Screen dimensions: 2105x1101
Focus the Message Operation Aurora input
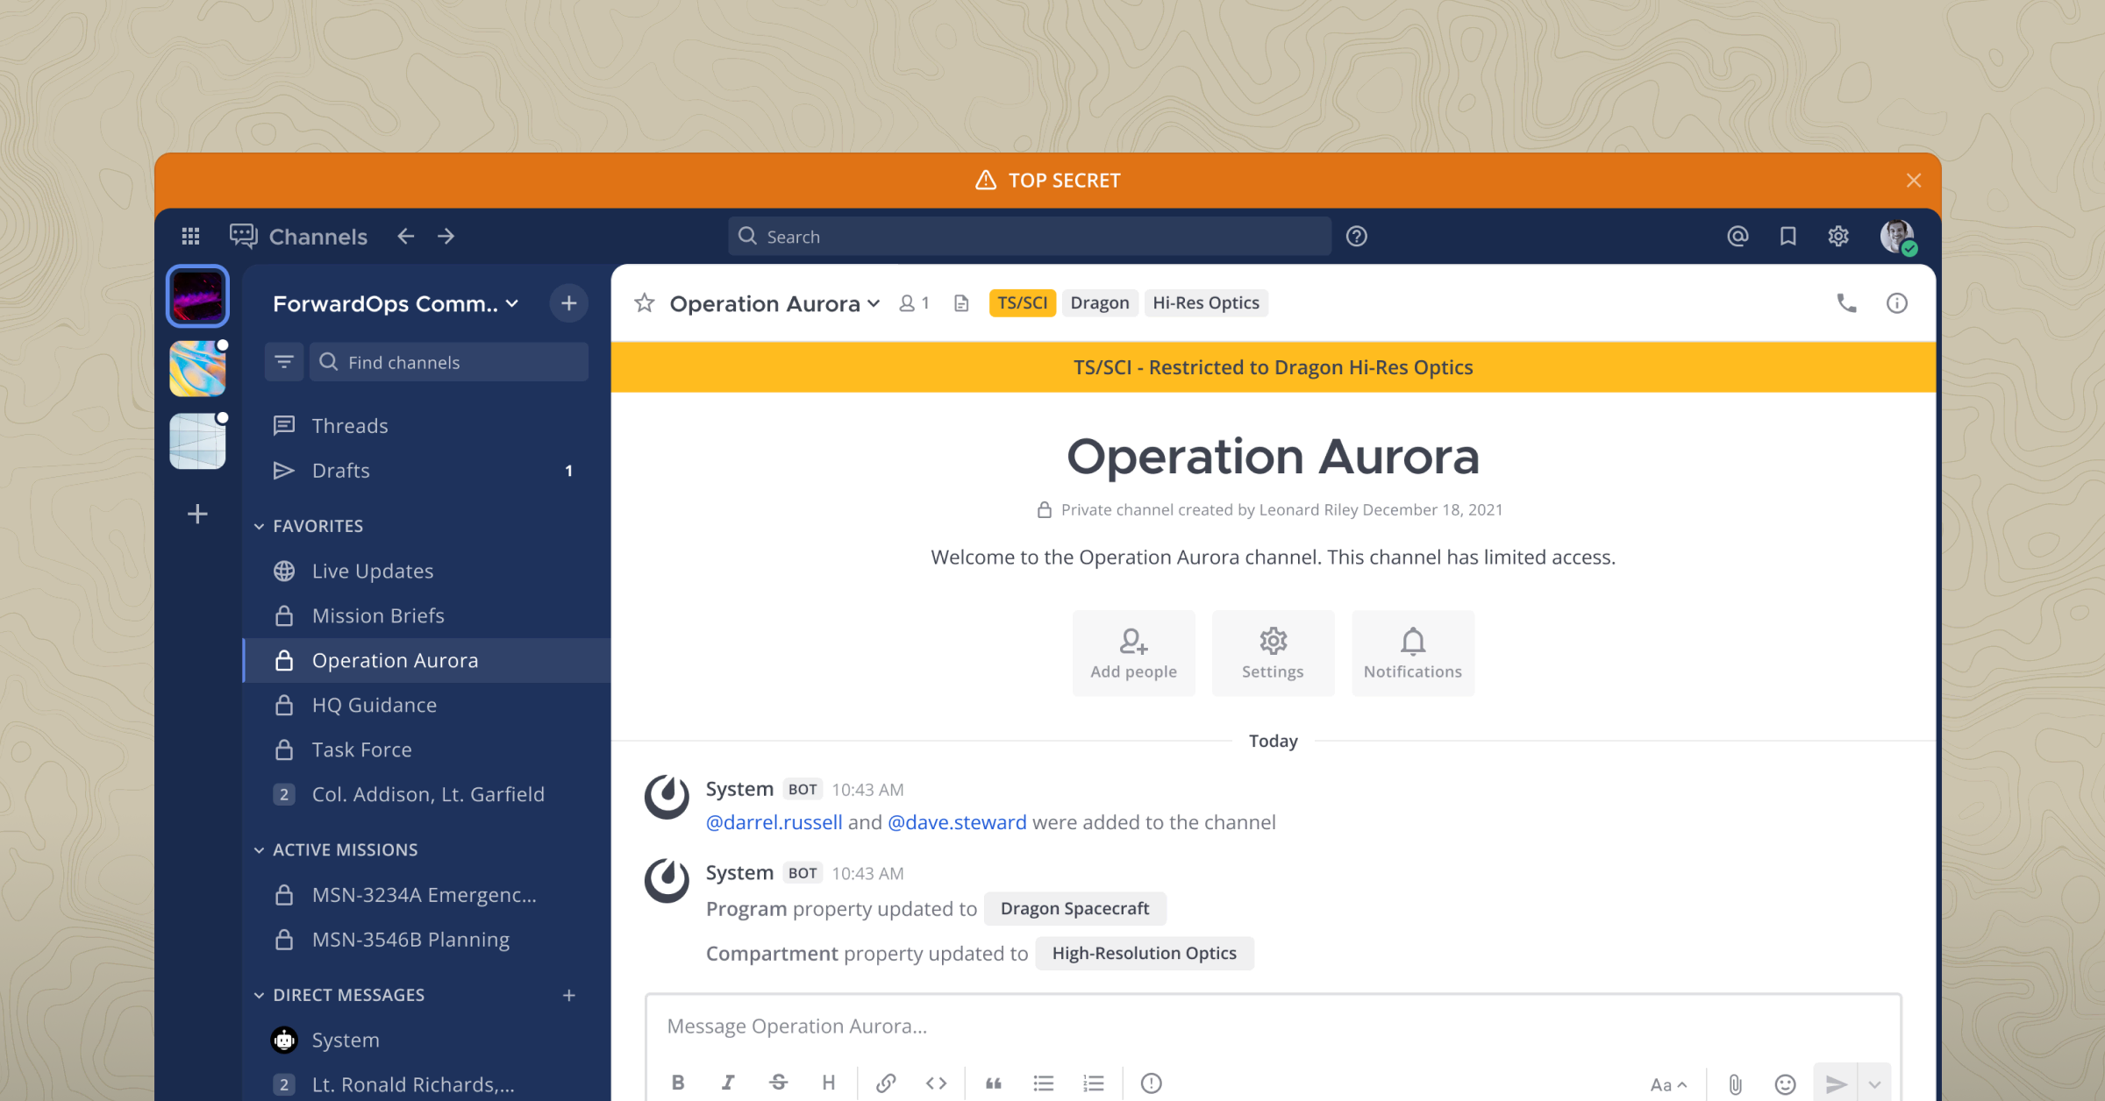point(1273,1026)
